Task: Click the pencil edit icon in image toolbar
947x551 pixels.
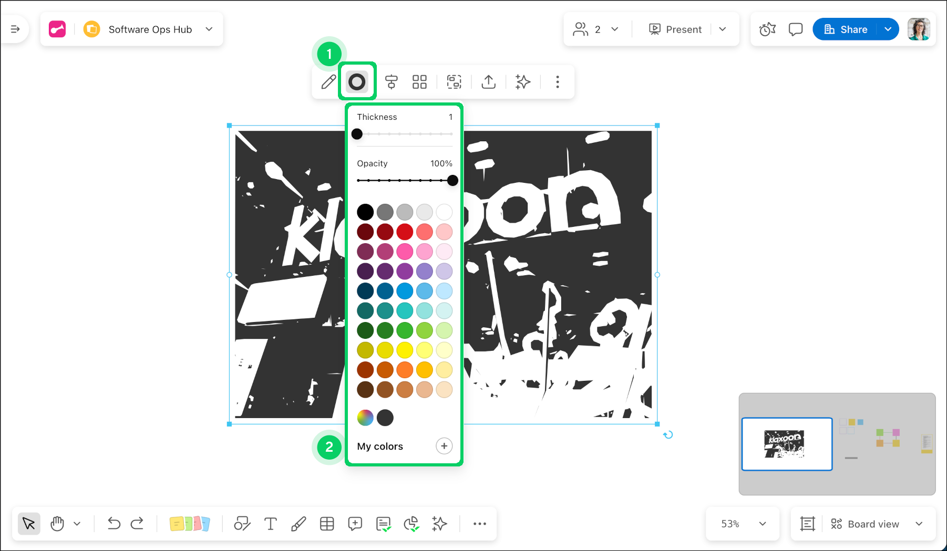Action: click(x=328, y=82)
